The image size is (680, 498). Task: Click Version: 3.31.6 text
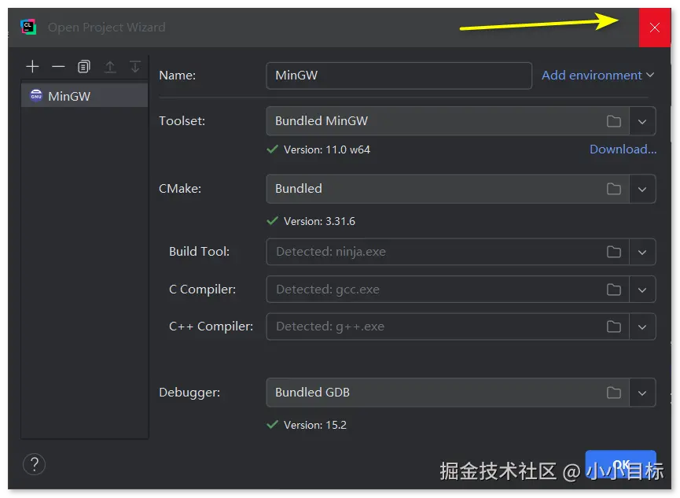(319, 221)
